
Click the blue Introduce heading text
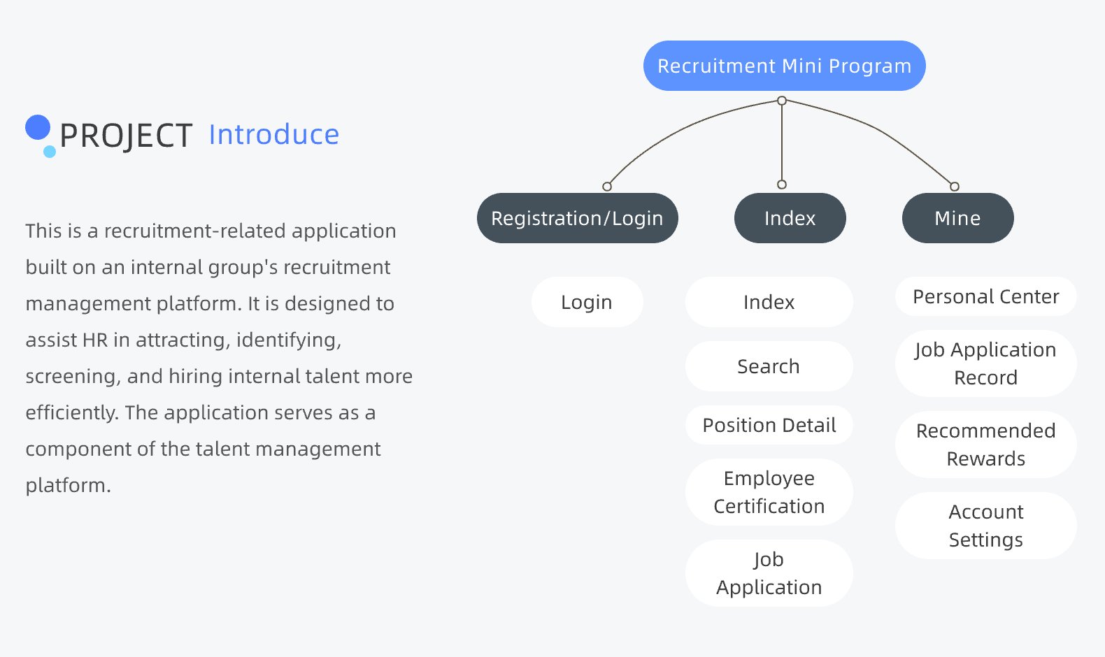[273, 134]
